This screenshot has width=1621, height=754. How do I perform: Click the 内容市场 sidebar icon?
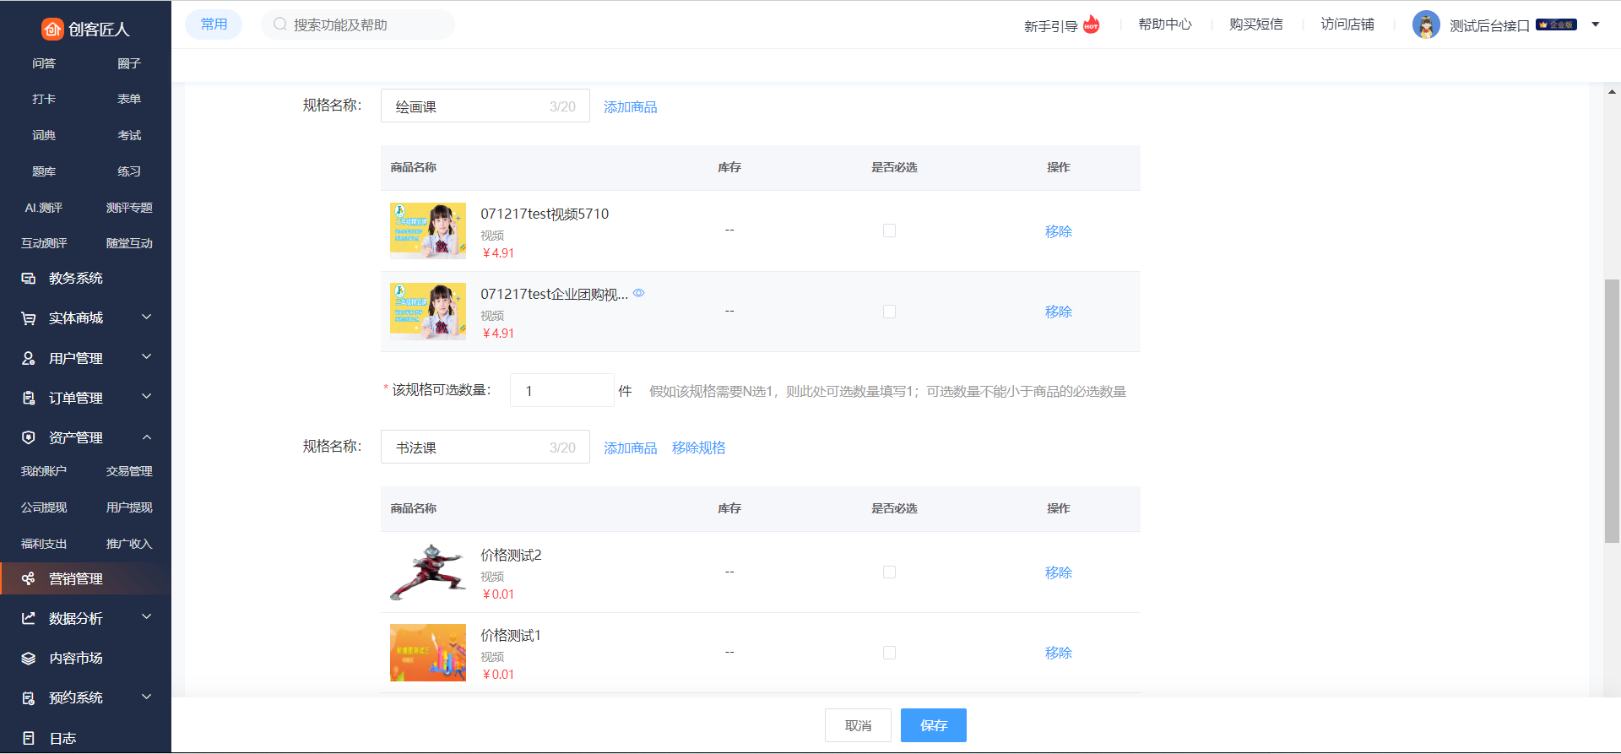(29, 659)
